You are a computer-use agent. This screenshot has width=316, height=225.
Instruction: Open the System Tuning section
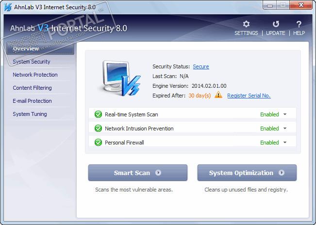30,114
